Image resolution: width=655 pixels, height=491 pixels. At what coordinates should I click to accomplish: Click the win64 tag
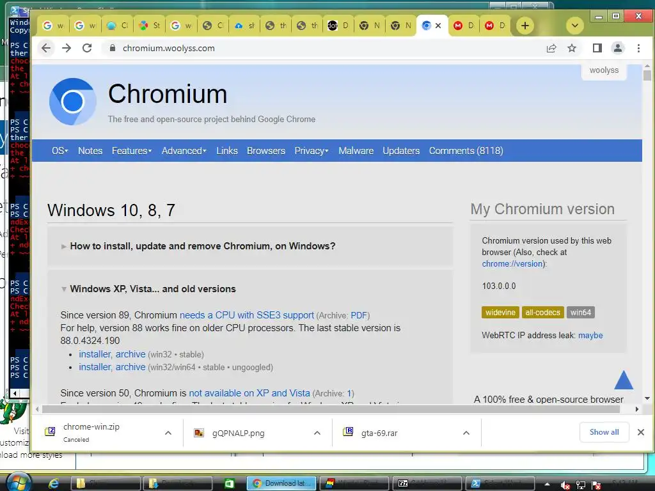(581, 312)
